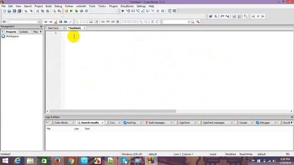This screenshot has width=294, height=165.
Task: Click the Debugging windows icon
Action: click(x=170, y=11)
